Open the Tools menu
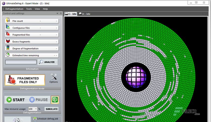 coord(29,9)
